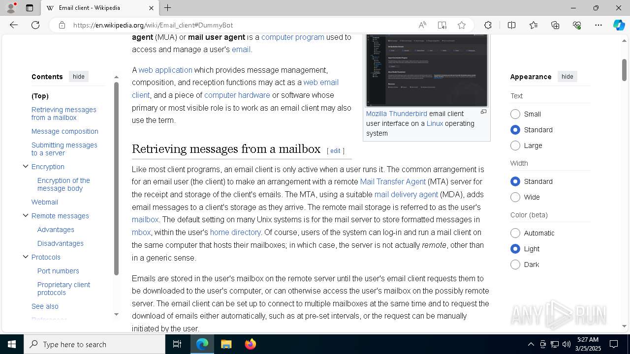Select Dark color mode
The height and width of the screenshot is (354, 630).
click(x=515, y=265)
